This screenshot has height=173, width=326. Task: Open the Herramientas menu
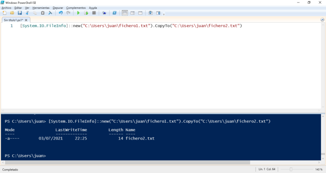click(x=41, y=8)
